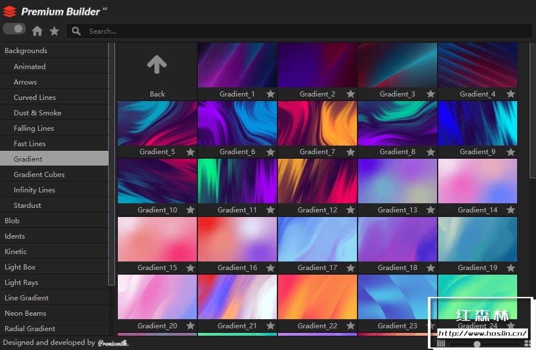
Task: Click the thumbnail size slider handle
Action: tap(477, 344)
